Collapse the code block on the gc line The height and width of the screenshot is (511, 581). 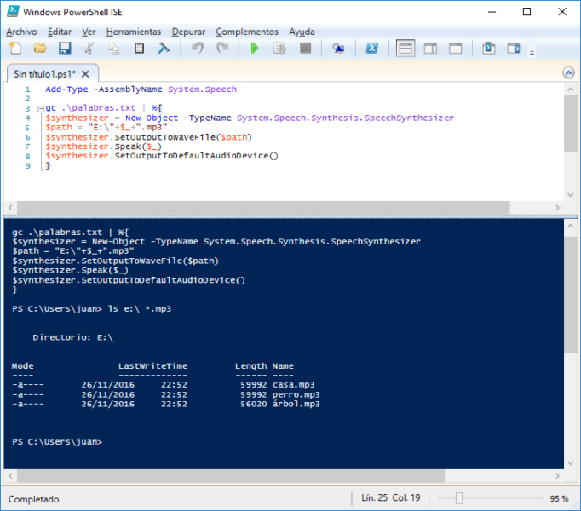tap(39, 108)
